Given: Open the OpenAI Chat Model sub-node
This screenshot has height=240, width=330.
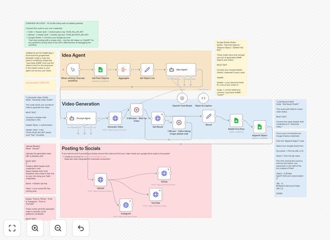Looking at the screenshot, I should (182, 98).
